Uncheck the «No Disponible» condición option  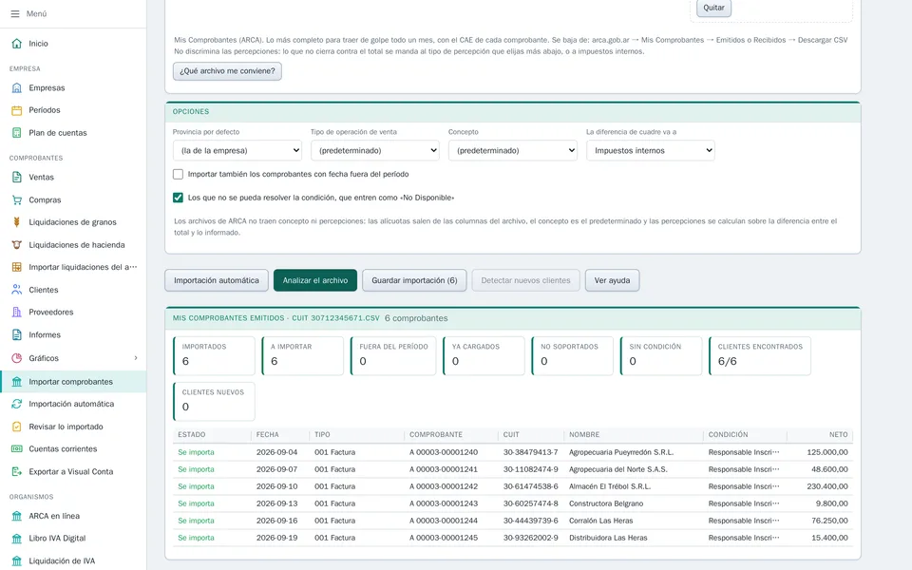(x=178, y=198)
